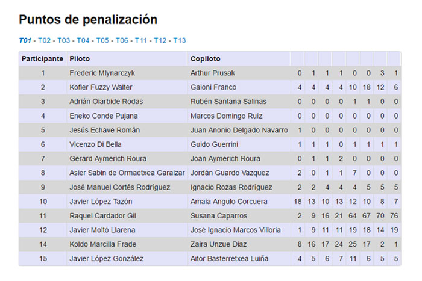
Task: Switch to the T03 tab
Action: coord(64,40)
